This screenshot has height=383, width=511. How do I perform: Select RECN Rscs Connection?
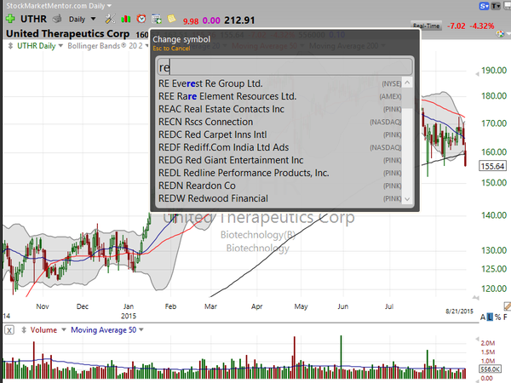(x=280, y=122)
